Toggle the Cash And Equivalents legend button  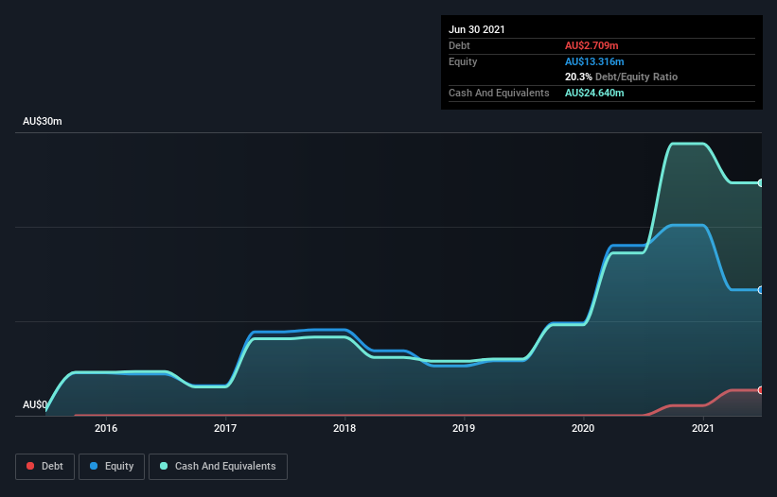click(218, 467)
